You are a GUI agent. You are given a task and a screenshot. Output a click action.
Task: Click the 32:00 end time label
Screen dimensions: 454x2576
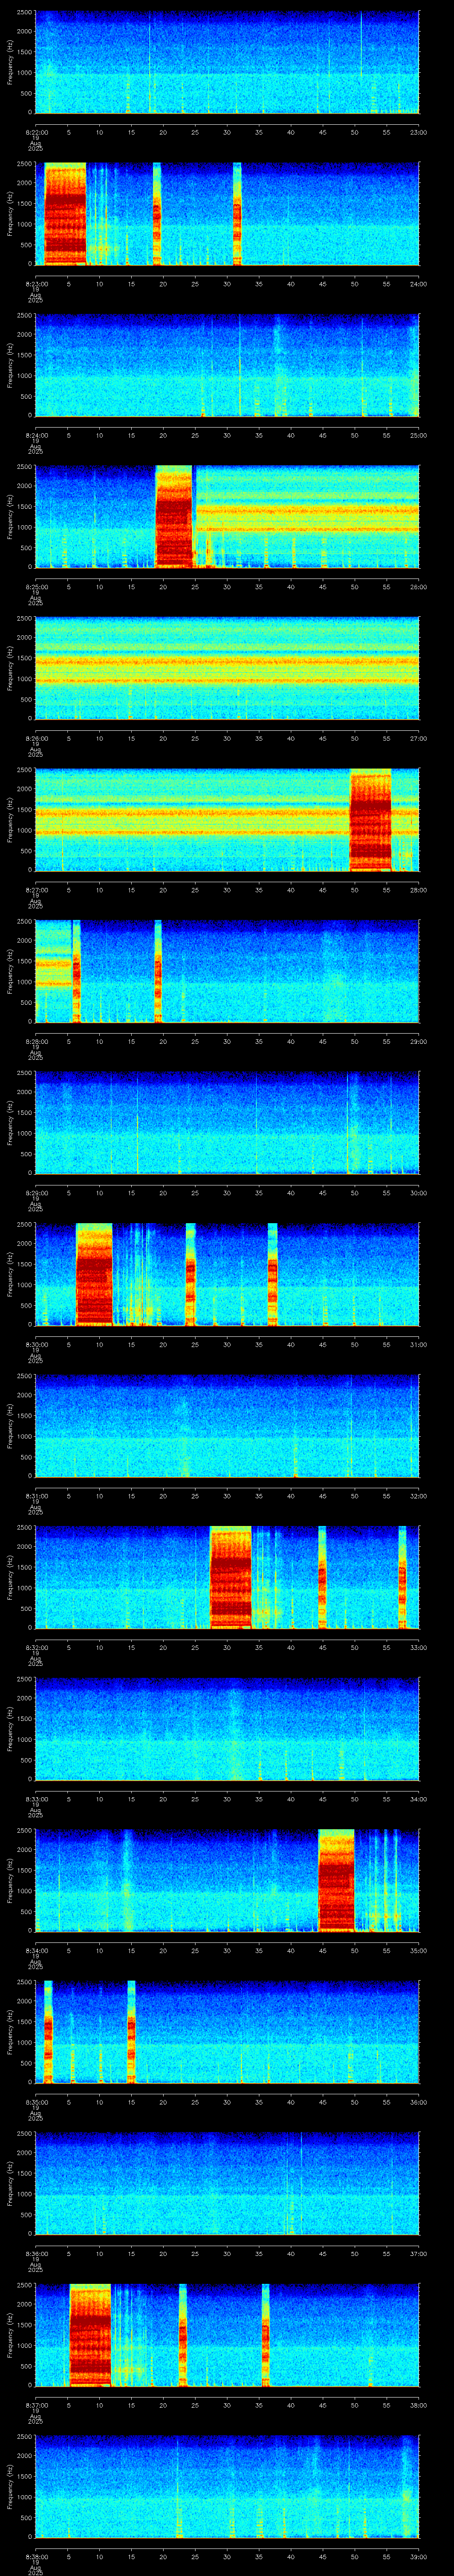[x=418, y=1496]
